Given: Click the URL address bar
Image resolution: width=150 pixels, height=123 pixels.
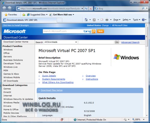Looking at the screenshot, I should [50, 8].
